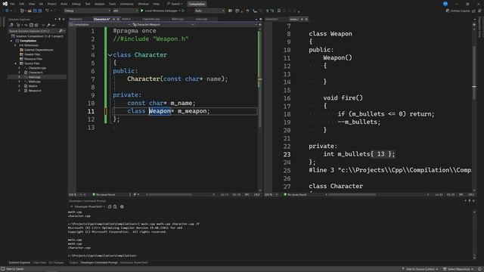This screenshot has width=484, height=272.
Task: Collapse the Source Files folder
Action: tap(15, 63)
